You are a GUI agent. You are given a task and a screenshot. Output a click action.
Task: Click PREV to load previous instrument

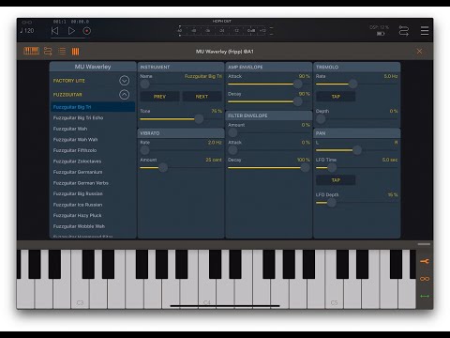click(x=159, y=97)
